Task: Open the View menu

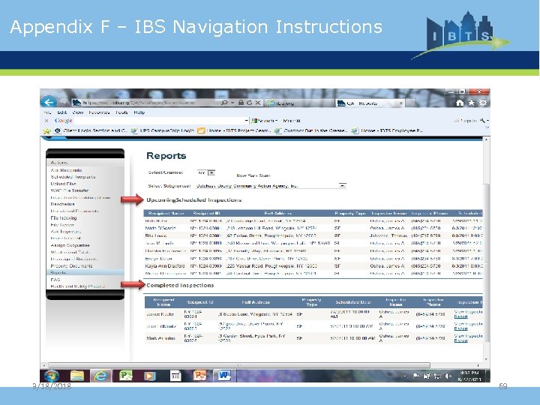Action: (78, 112)
